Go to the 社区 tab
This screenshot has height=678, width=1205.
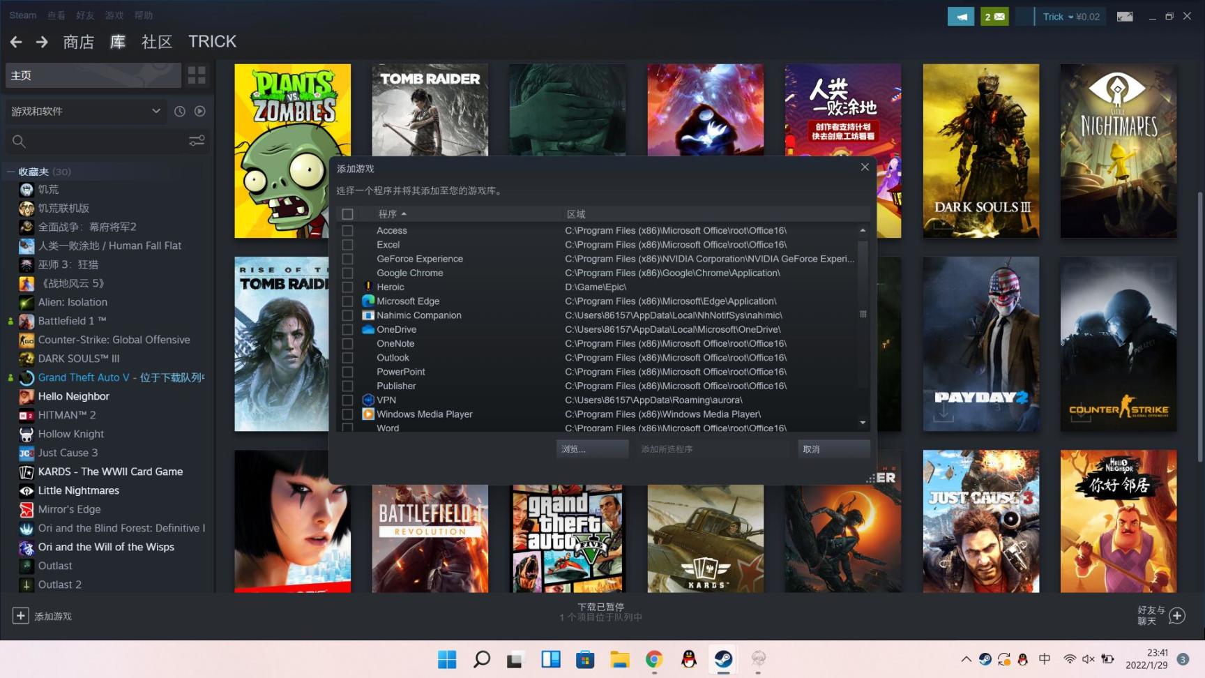pyautogui.click(x=157, y=42)
